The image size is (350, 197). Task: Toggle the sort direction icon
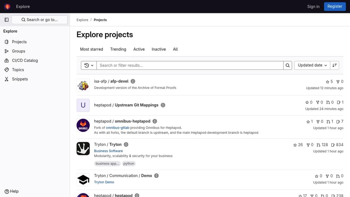334,65
